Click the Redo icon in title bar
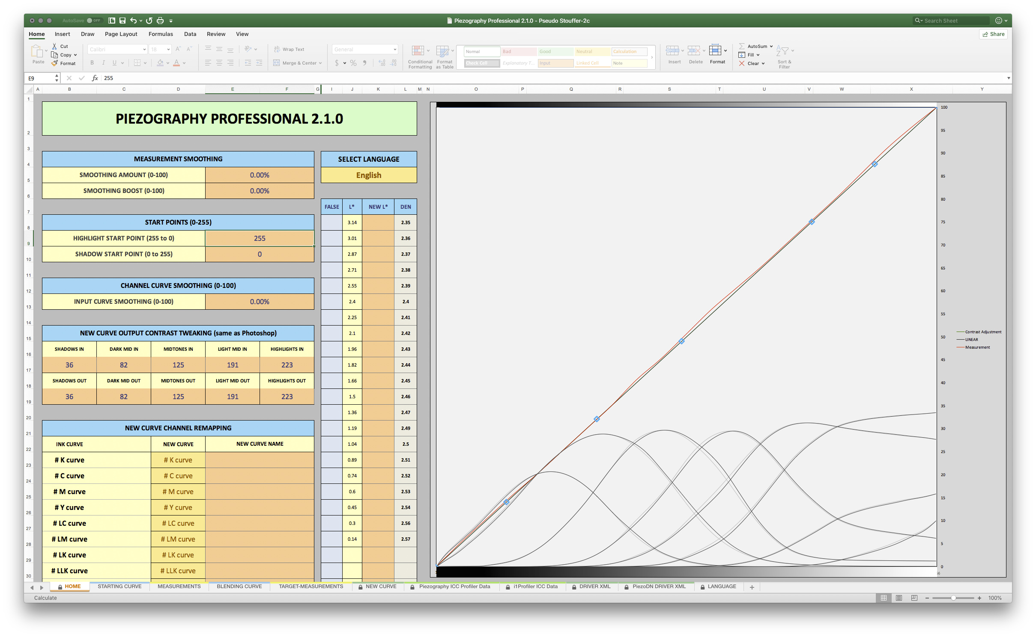This screenshot has height=637, width=1036. pos(149,21)
